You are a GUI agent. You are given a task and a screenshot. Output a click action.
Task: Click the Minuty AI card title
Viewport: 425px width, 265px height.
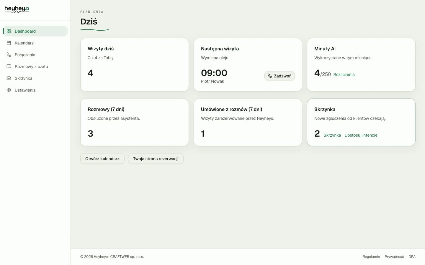click(x=325, y=49)
